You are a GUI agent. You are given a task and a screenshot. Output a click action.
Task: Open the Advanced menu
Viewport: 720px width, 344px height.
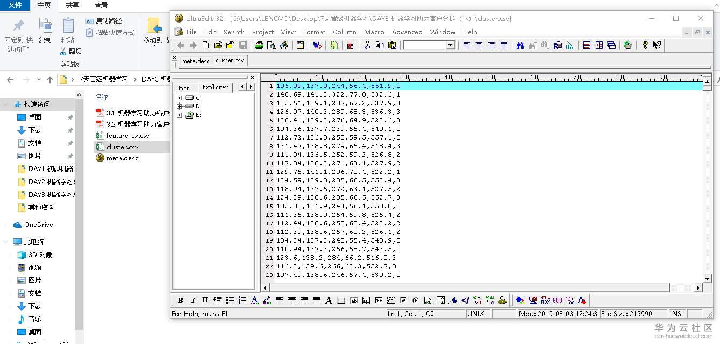[x=407, y=32]
